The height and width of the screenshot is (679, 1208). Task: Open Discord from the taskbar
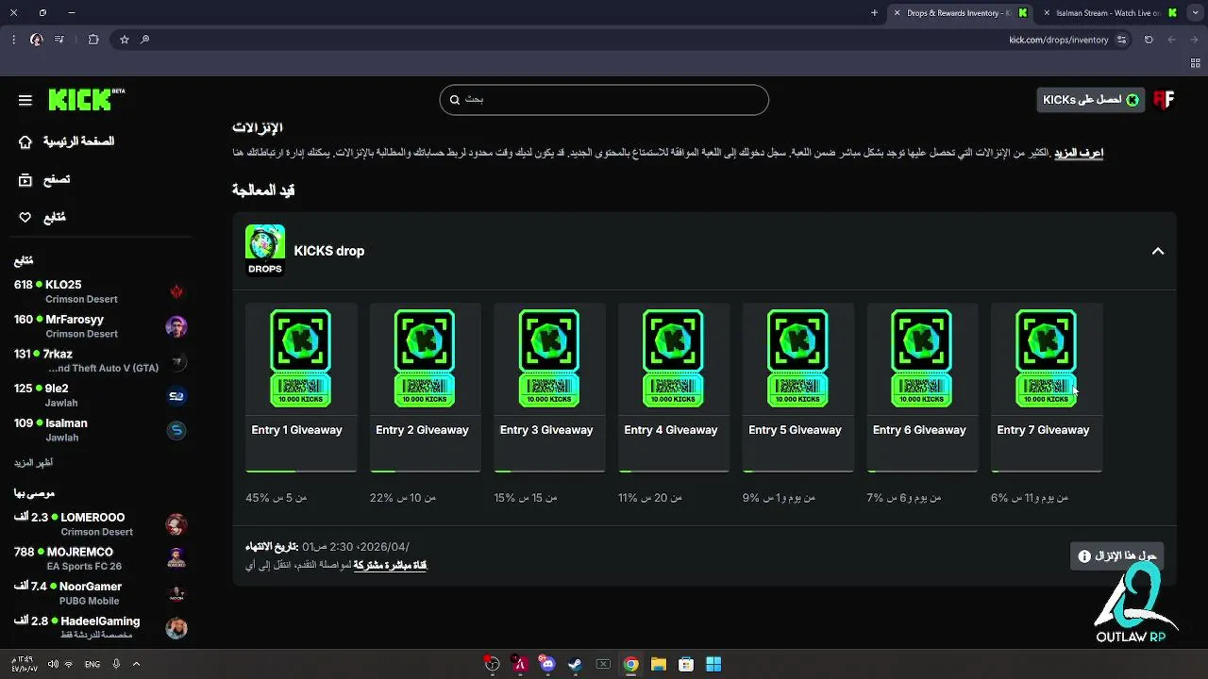(547, 664)
